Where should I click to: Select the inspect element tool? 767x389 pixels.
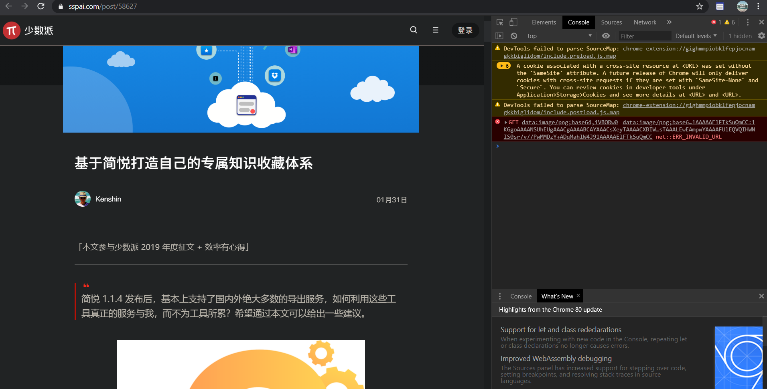point(499,22)
